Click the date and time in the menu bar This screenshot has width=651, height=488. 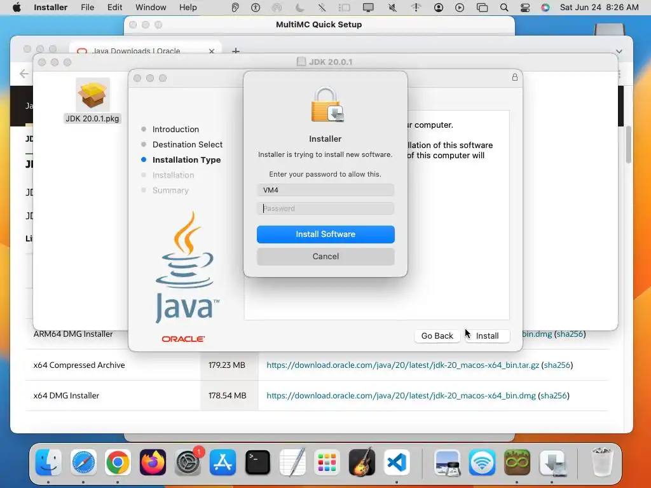click(599, 8)
